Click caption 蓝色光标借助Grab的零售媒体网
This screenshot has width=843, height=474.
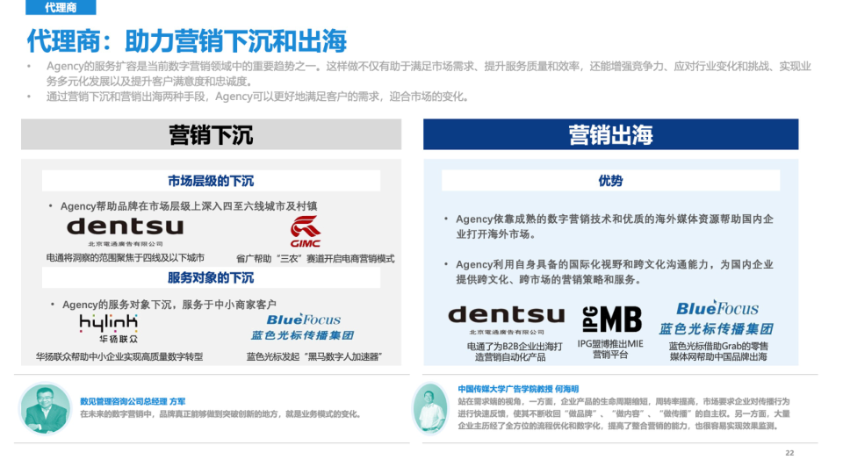718,351
